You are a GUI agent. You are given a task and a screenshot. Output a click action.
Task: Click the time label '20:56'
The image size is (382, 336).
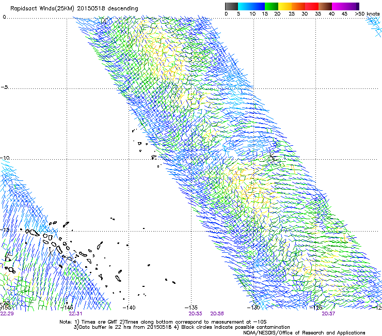(x=217, y=314)
